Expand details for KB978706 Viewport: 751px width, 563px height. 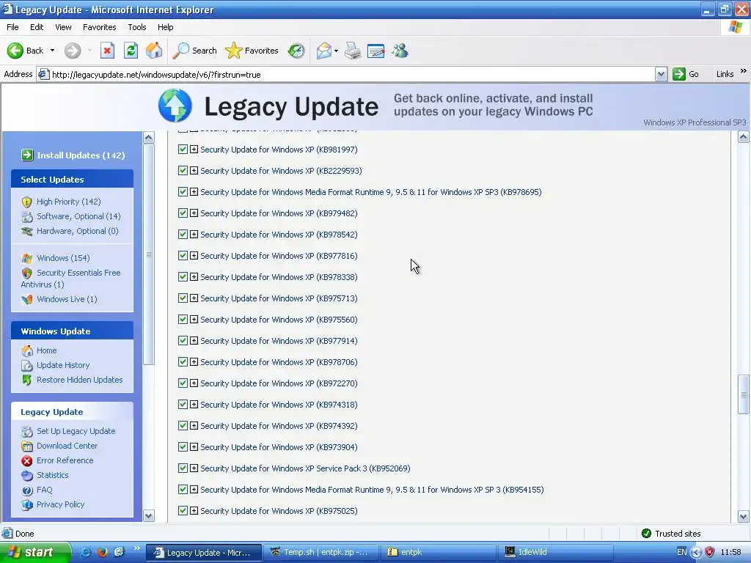(194, 362)
